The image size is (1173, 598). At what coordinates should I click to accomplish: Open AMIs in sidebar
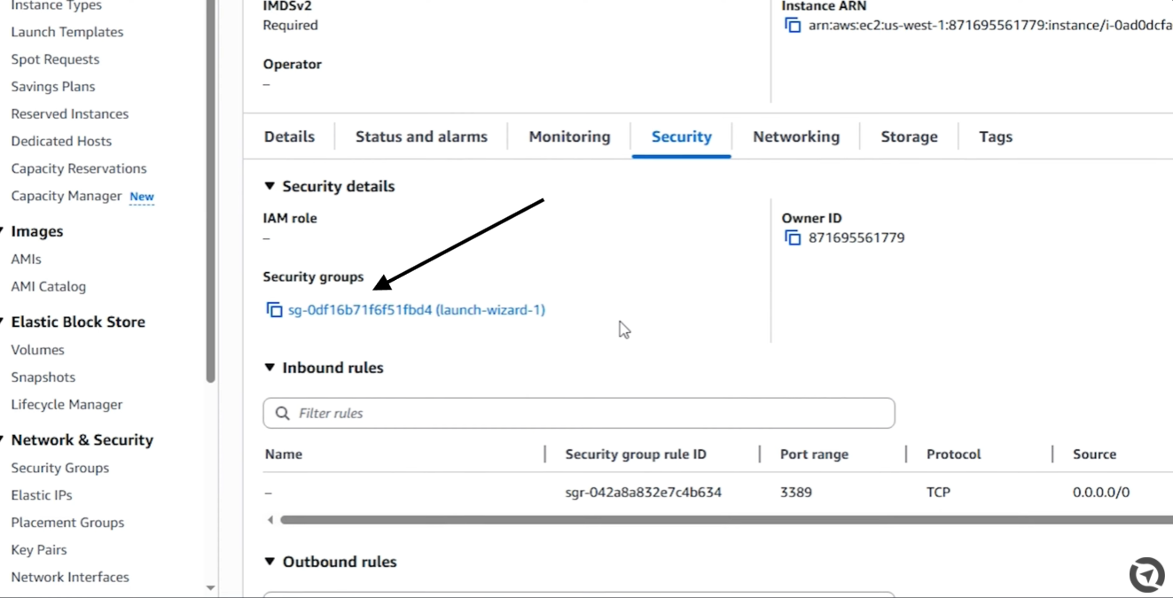coord(27,260)
